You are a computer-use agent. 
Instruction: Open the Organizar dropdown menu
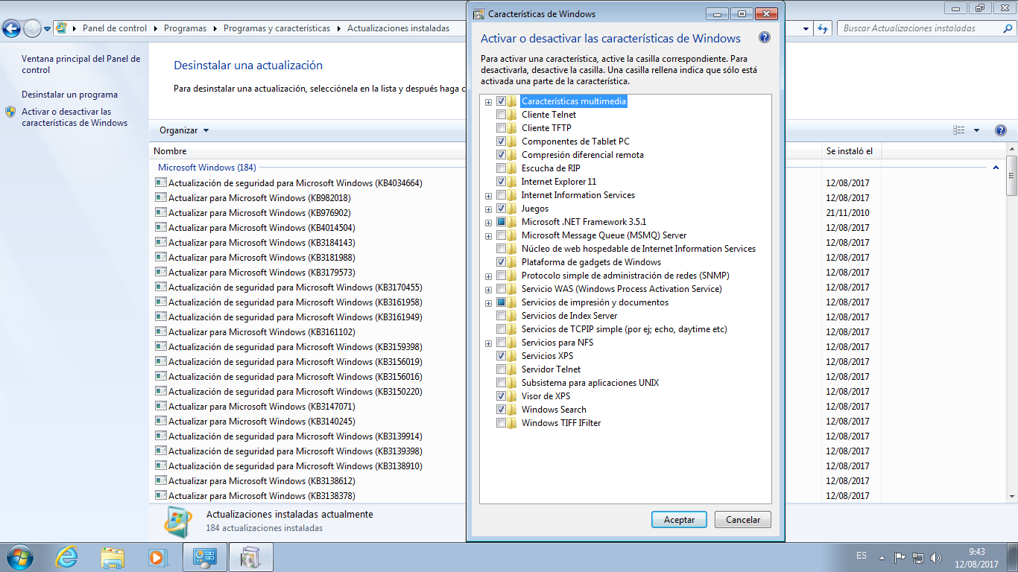pyautogui.click(x=184, y=130)
